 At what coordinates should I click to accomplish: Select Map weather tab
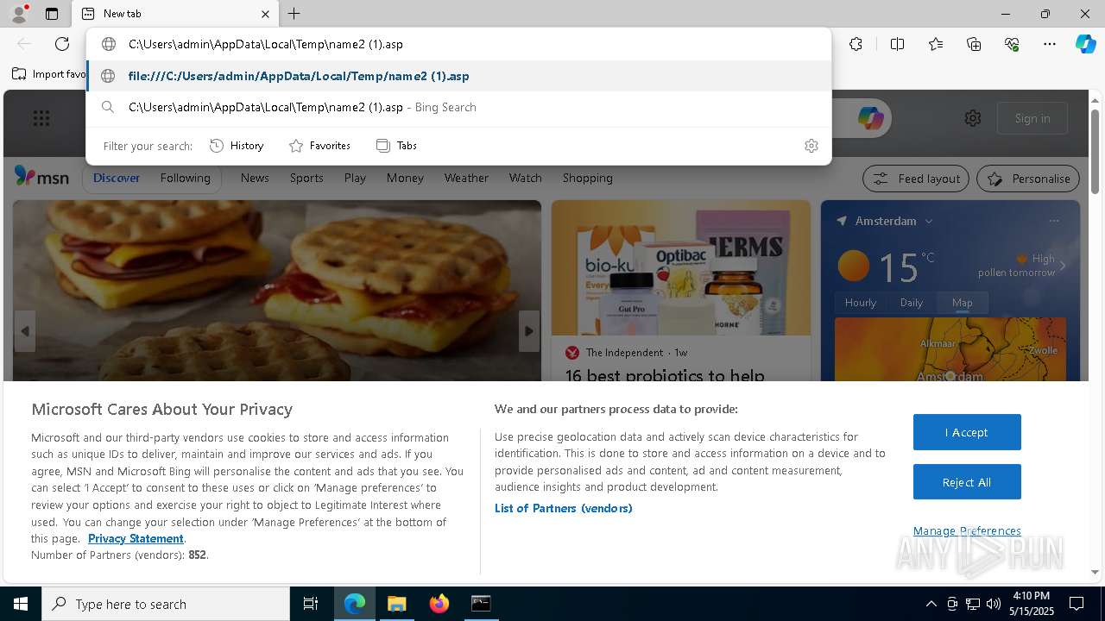click(x=962, y=303)
